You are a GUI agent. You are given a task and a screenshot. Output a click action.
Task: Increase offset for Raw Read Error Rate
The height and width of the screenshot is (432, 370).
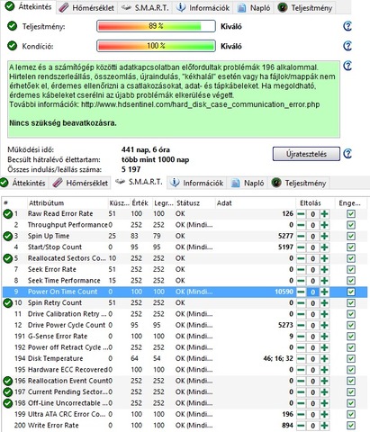pyautogui.click(x=324, y=214)
